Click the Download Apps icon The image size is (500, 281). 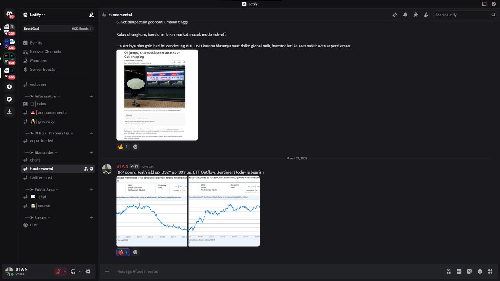(x=9, y=112)
